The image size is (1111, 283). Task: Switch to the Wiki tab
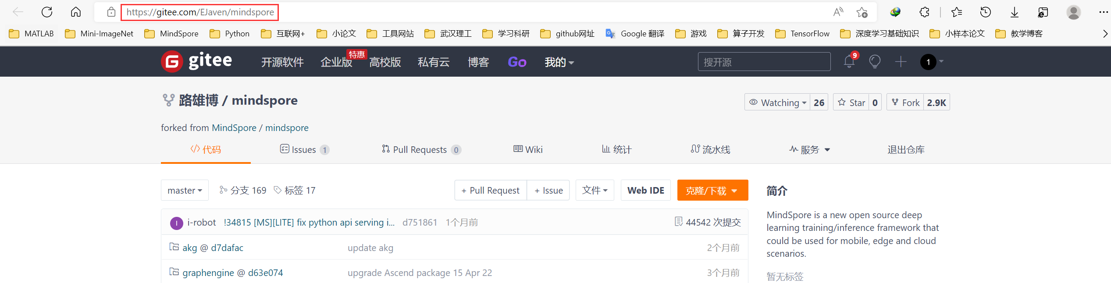pyautogui.click(x=528, y=149)
